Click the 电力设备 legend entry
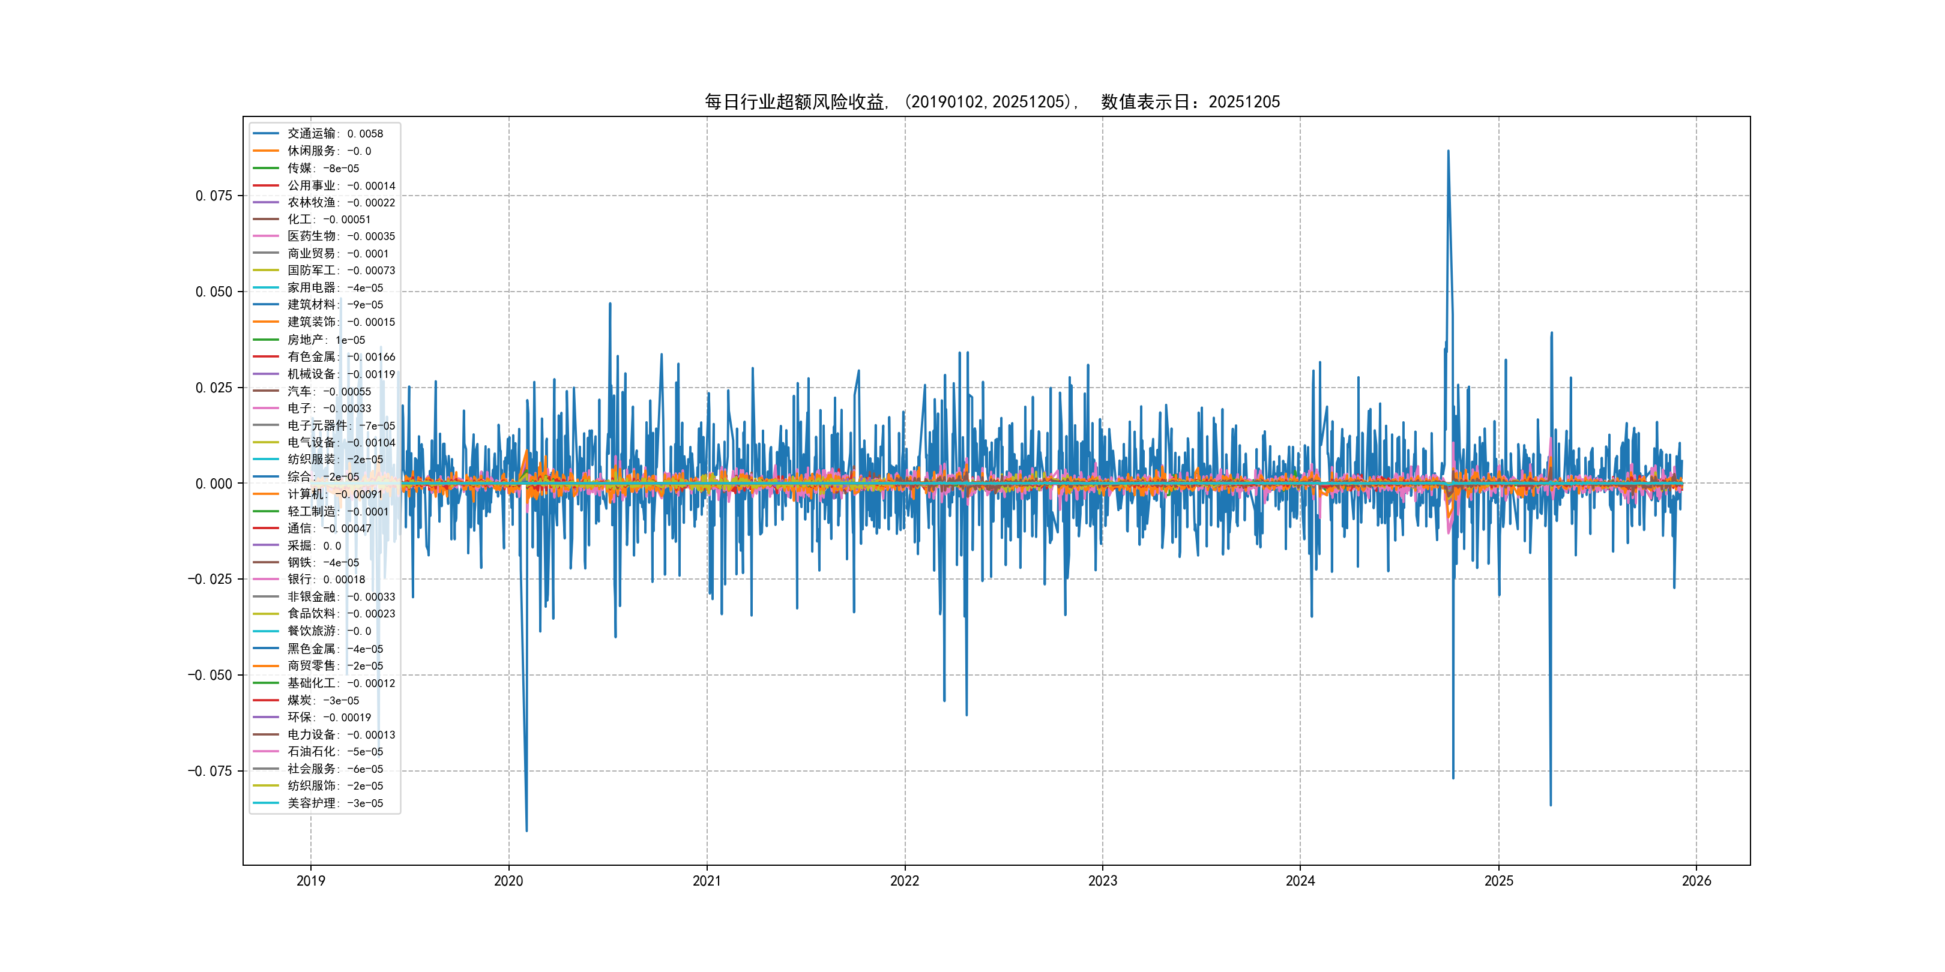 point(340,734)
